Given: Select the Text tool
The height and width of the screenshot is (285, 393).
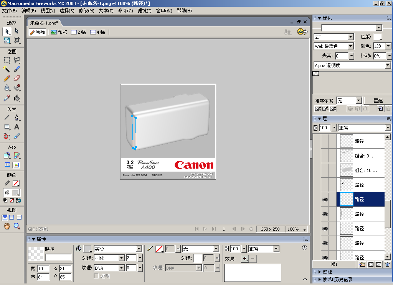Looking at the screenshot, I should pos(17,127).
